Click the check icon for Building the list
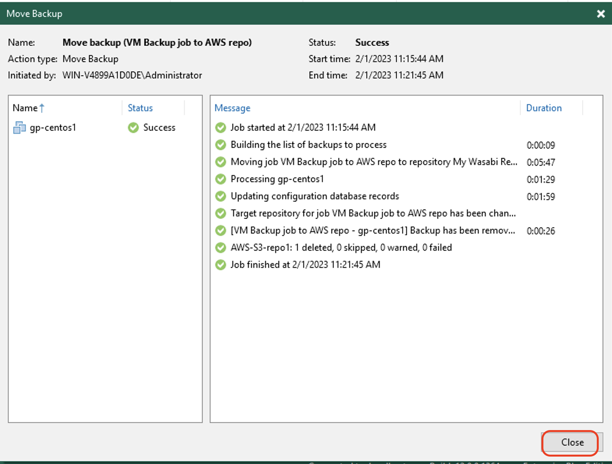The image size is (612, 464). pos(221,145)
